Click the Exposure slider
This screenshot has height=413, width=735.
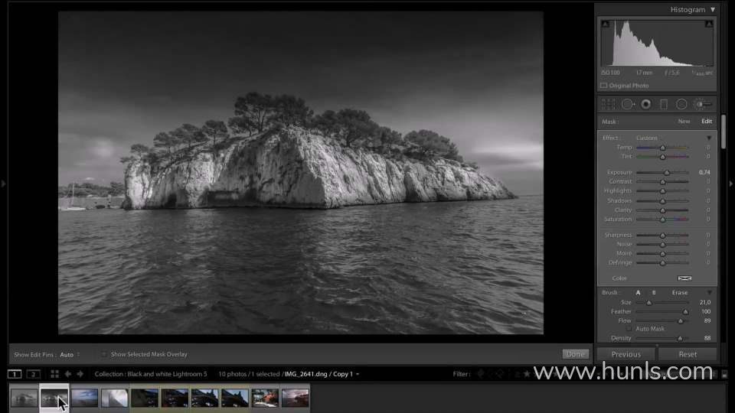click(662, 172)
